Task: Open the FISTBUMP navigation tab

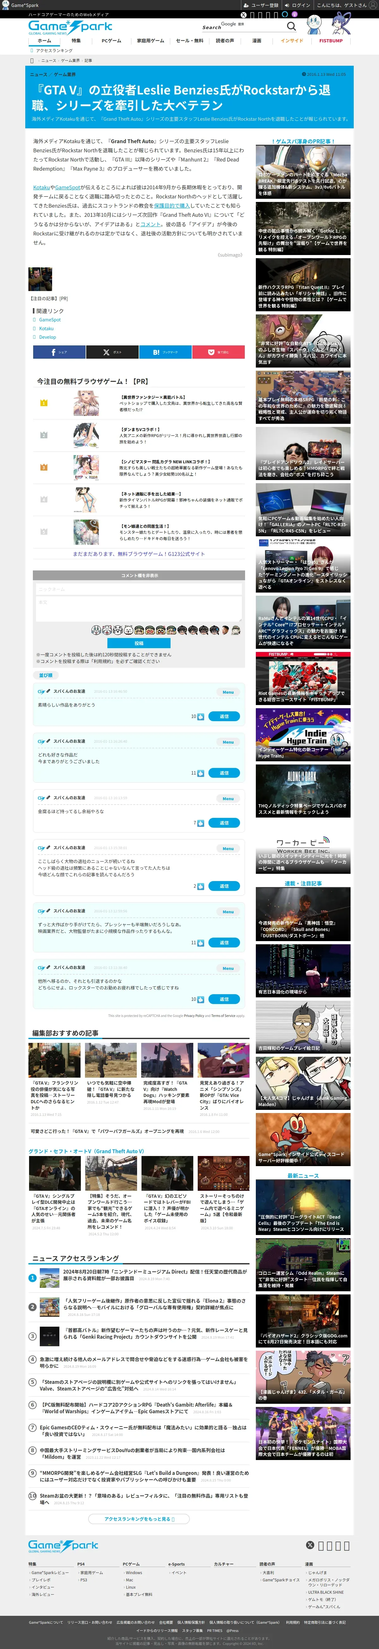Action: click(x=331, y=41)
